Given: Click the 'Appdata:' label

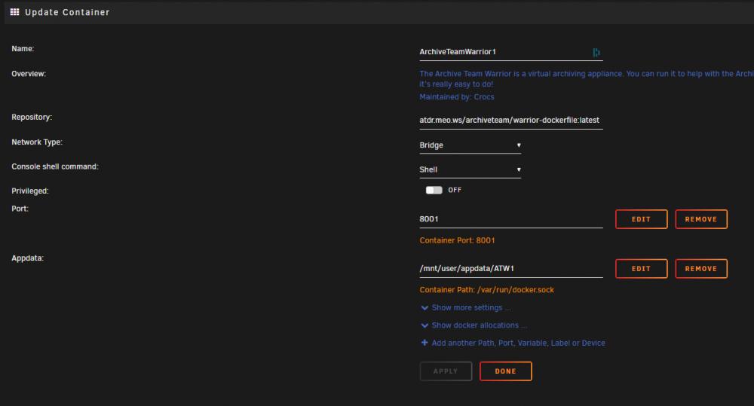Looking at the screenshot, I should pyautogui.click(x=27, y=258).
